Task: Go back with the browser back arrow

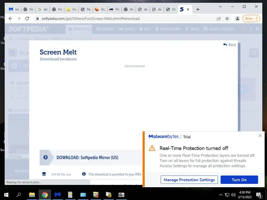Action: coord(10,18)
